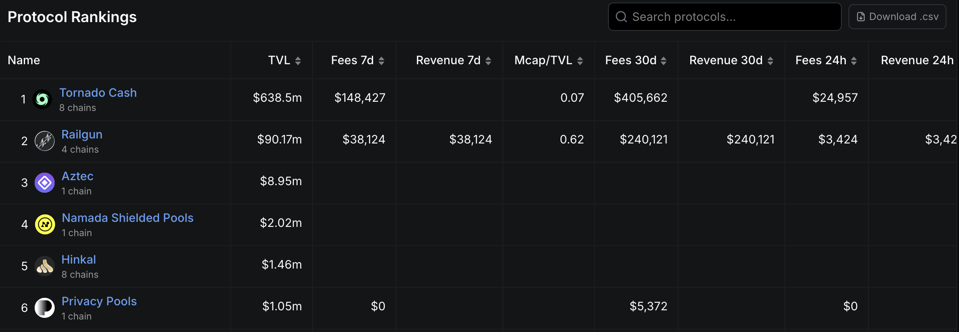Sort by Revenue 30d column
Image resolution: width=959 pixels, height=332 pixels.
point(770,61)
